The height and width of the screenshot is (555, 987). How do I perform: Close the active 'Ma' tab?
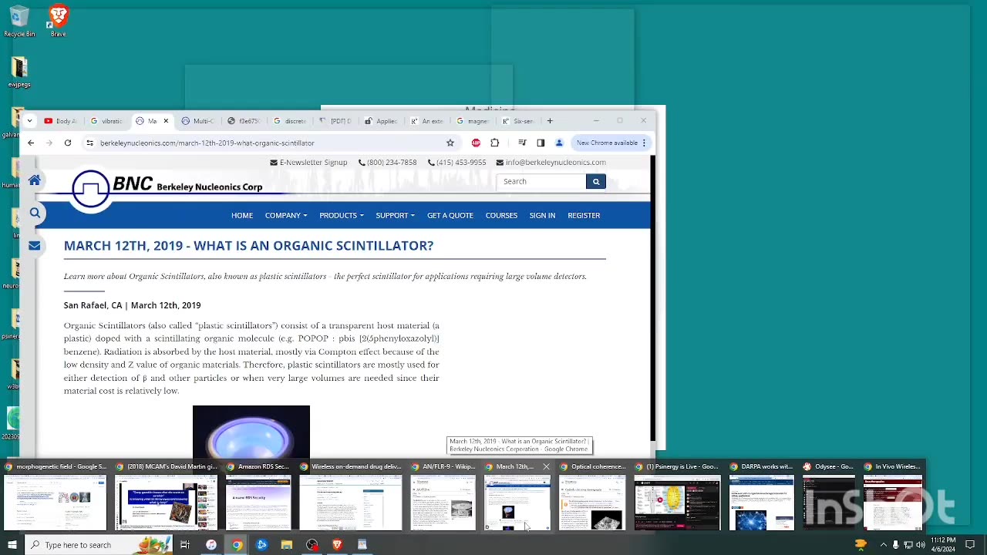165,121
